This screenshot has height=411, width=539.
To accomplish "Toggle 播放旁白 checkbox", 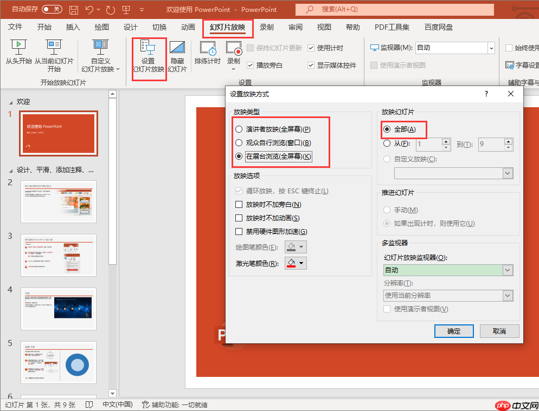I will click(251, 65).
